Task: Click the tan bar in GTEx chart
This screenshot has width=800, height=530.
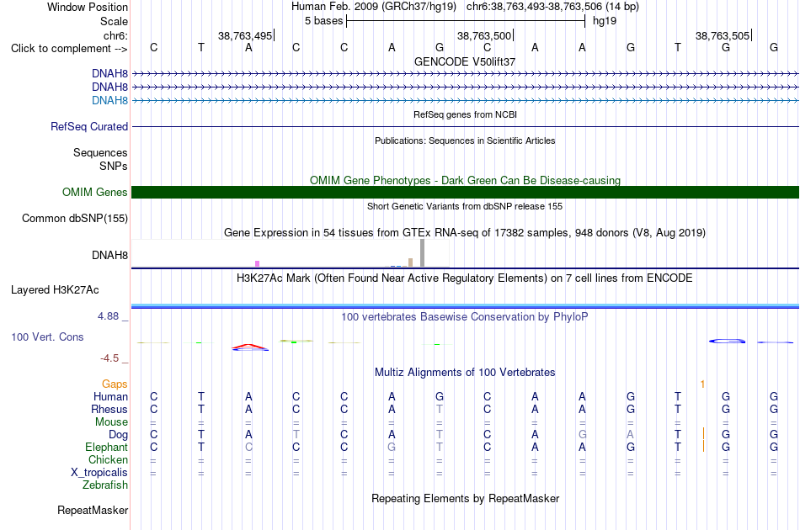Action: [410, 262]
